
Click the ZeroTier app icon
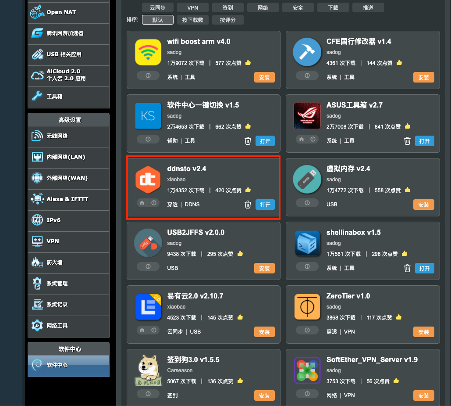[x=307, y=307]
